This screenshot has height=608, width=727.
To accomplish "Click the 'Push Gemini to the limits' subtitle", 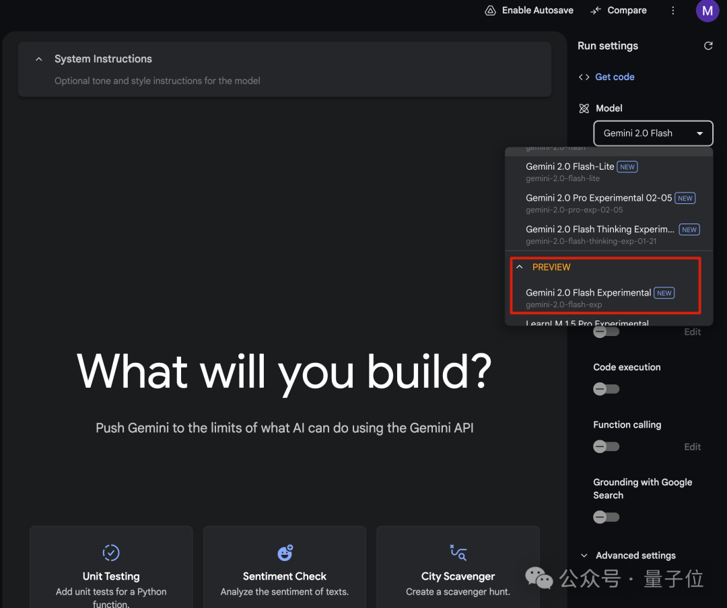I will [284, 428].
